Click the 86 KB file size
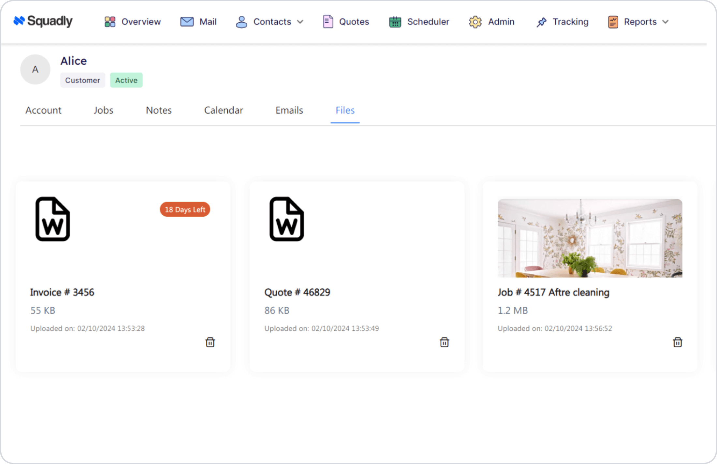This screenshot has width=717, height=464. point(277,311)
